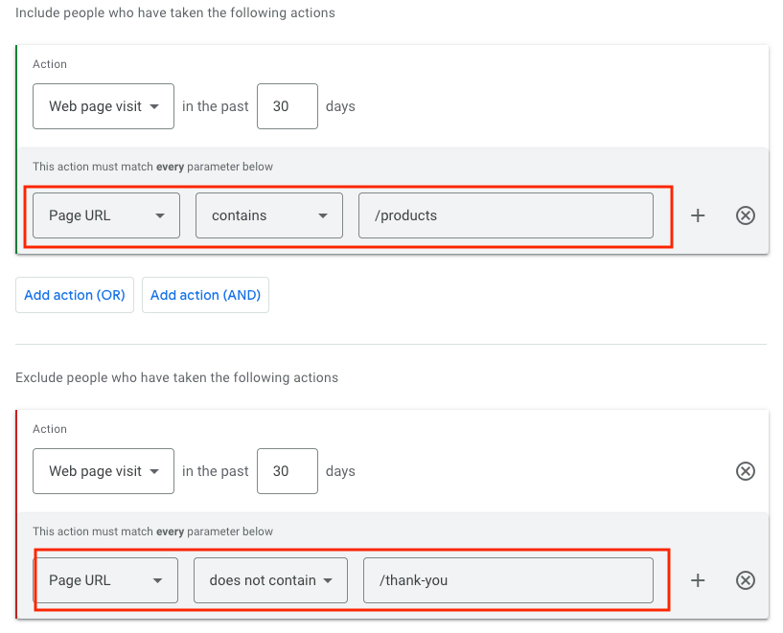
Task: Expand the 'contains' operator dropdown
Action: 269,215
